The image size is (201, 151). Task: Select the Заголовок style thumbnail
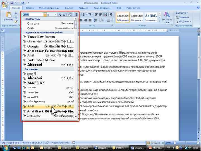pyautogui.click(x=151, y=17)
